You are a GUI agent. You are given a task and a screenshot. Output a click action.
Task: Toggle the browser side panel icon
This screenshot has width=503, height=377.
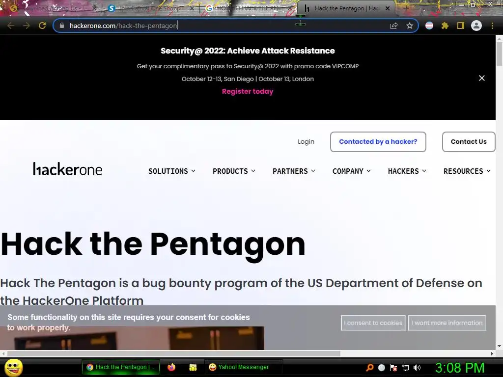[x=461, y=26]
